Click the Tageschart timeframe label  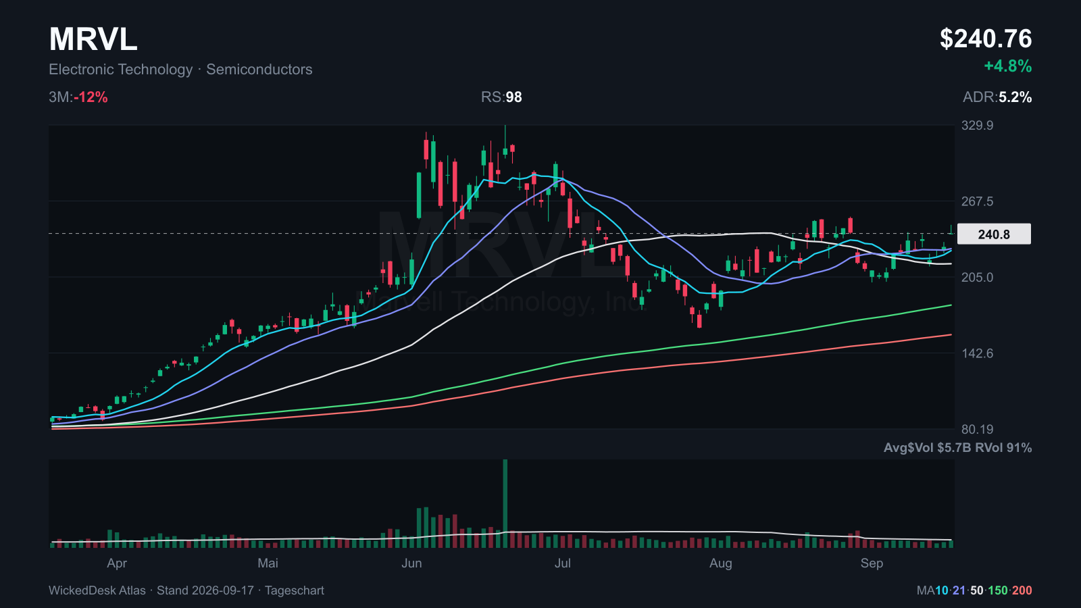295,590
